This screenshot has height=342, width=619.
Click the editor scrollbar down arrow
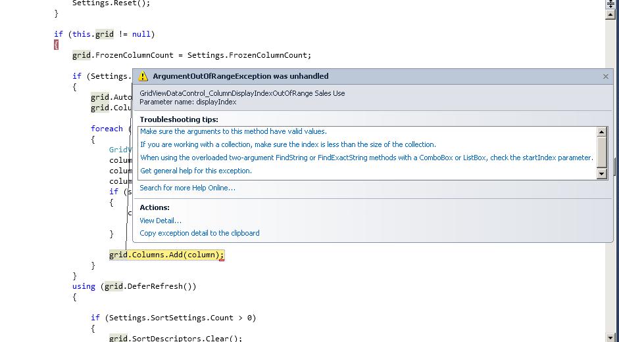tap(610, 337)
